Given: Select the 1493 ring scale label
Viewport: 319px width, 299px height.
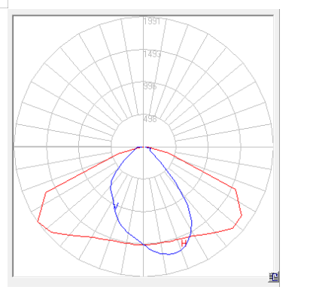Looking at the screenshot, I should [x=152, y=54].
